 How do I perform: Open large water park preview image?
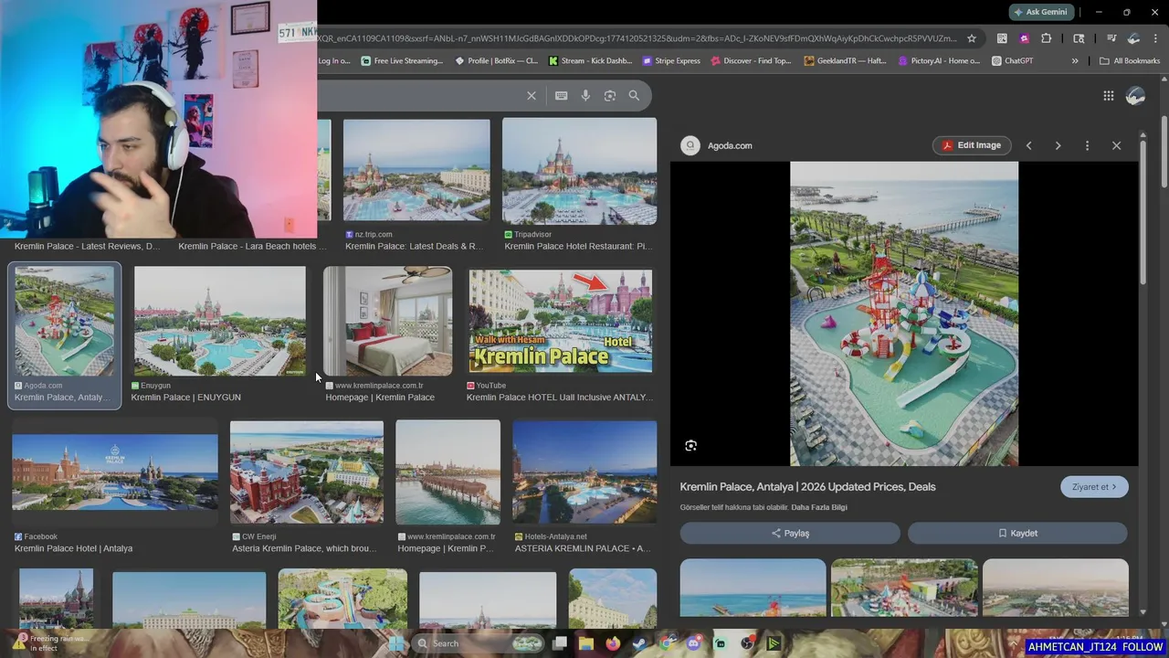tap(904, 313)
